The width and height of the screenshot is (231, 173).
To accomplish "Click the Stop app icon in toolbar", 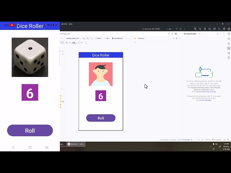I will (176, 29).
